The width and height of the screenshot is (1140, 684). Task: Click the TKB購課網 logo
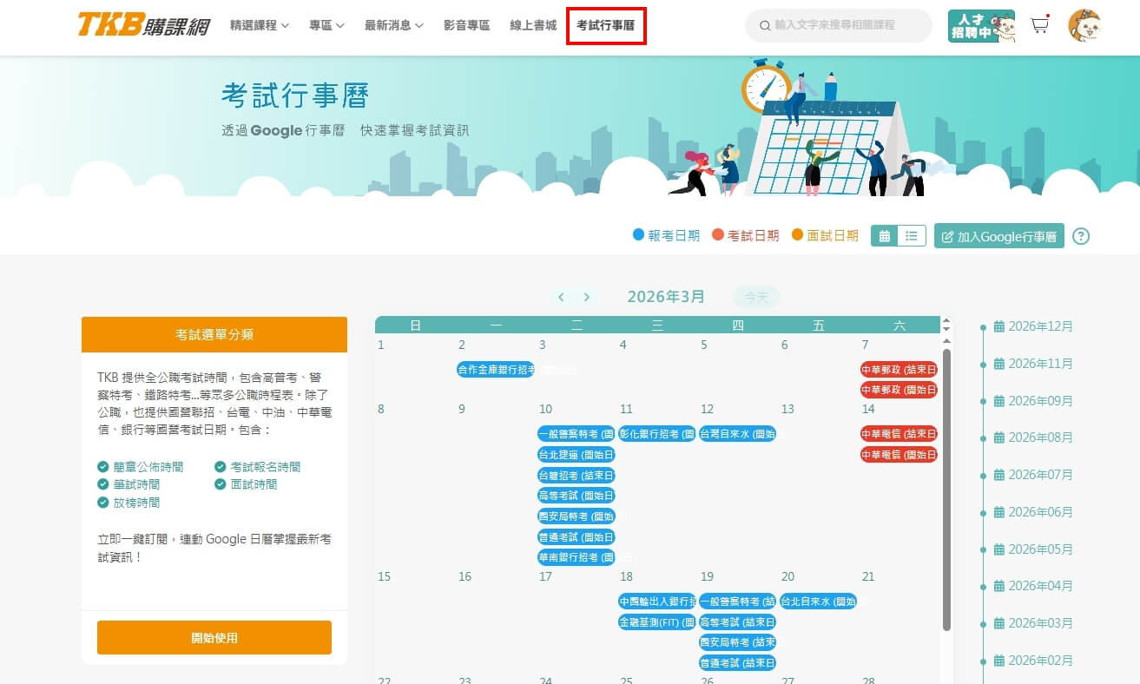click(143, 26)
